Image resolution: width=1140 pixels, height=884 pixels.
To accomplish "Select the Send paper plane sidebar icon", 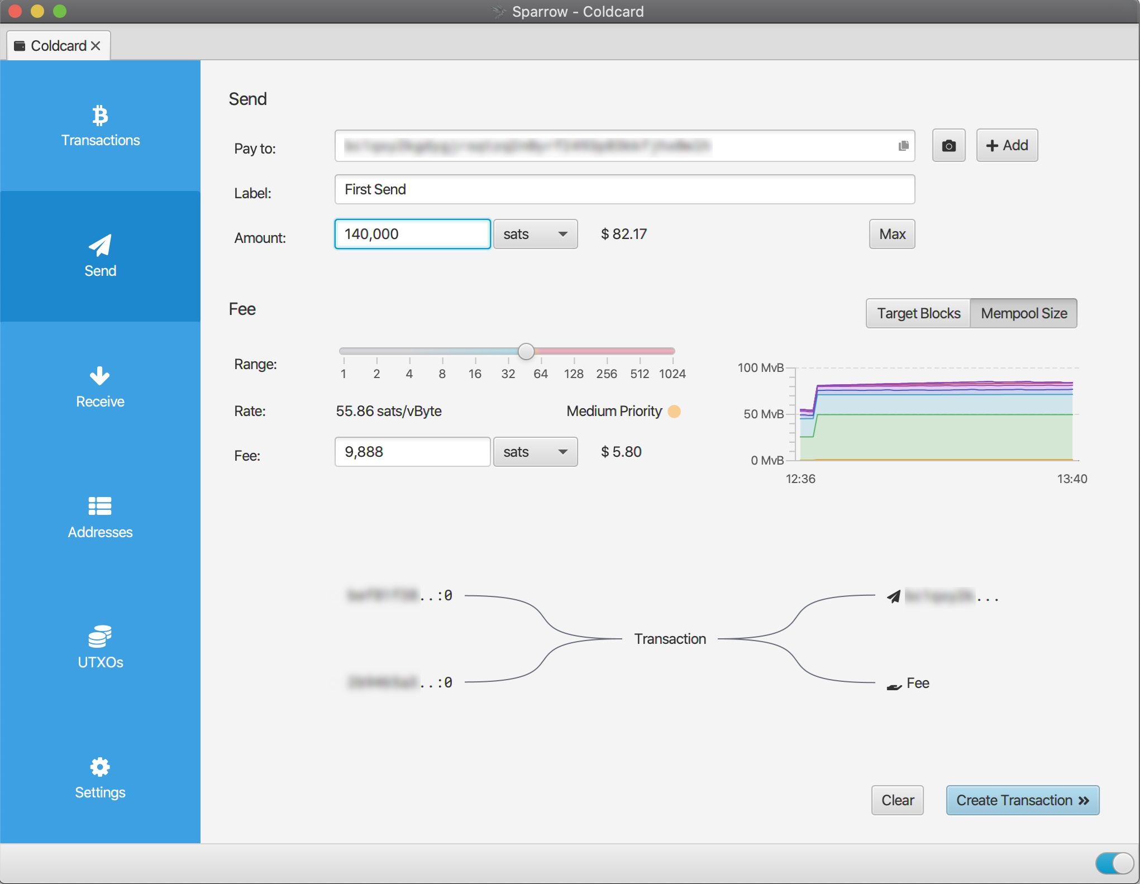I will point(100,246).
